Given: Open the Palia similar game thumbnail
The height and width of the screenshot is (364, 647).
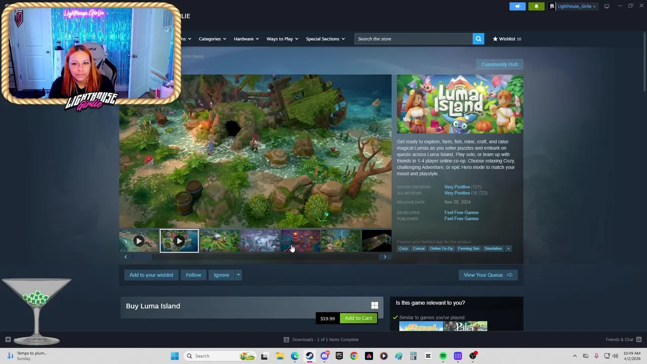Looking at the screenshot, I should pyautogui.click(x=465, y=326).
